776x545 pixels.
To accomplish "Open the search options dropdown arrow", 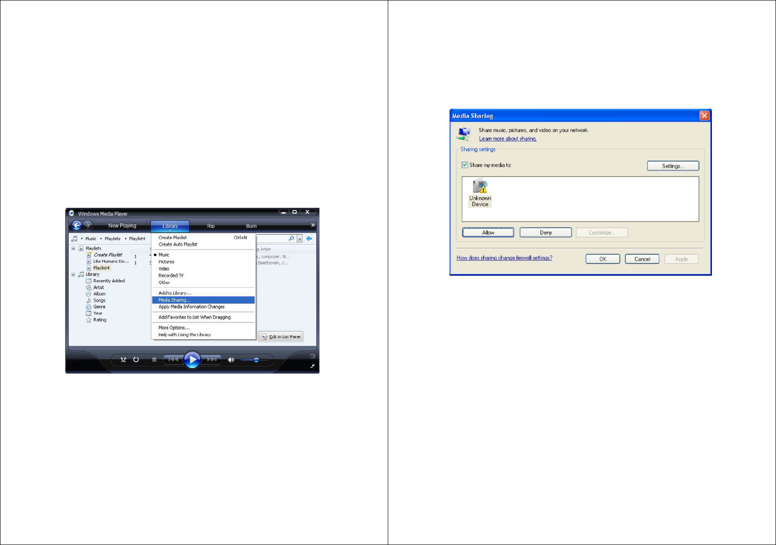I will [x=300, y=239].
